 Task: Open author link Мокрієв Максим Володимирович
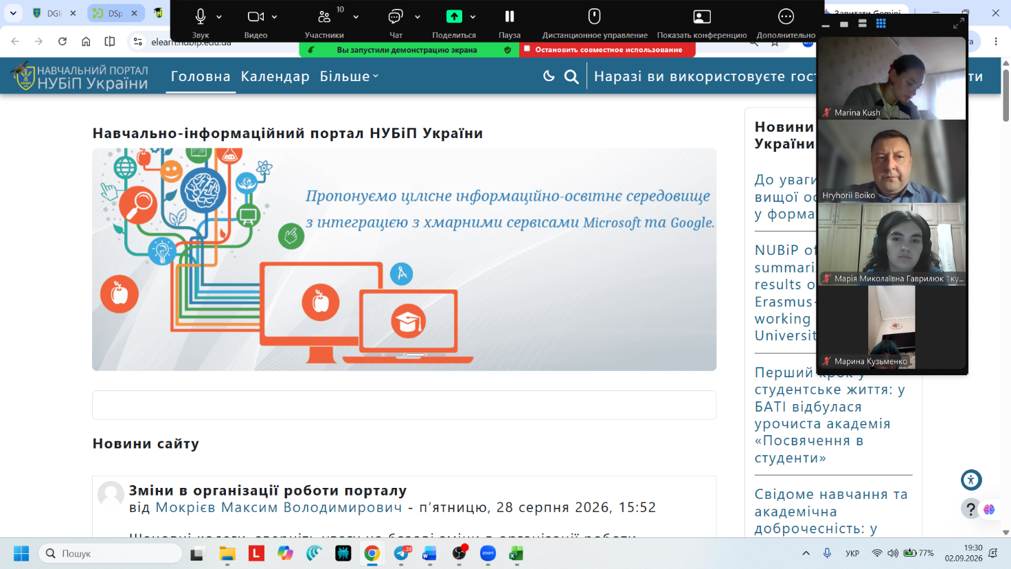tap(279, 507)
